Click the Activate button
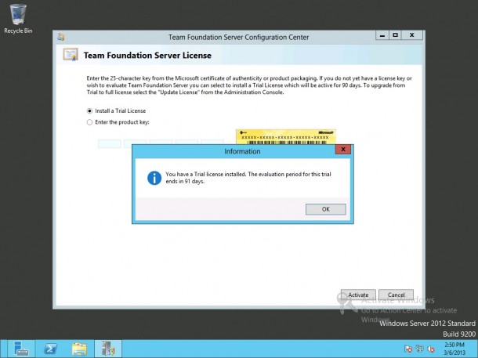 (x=358, y=295)
